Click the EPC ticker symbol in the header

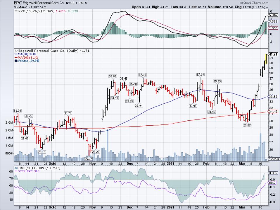tap(18, 3)
